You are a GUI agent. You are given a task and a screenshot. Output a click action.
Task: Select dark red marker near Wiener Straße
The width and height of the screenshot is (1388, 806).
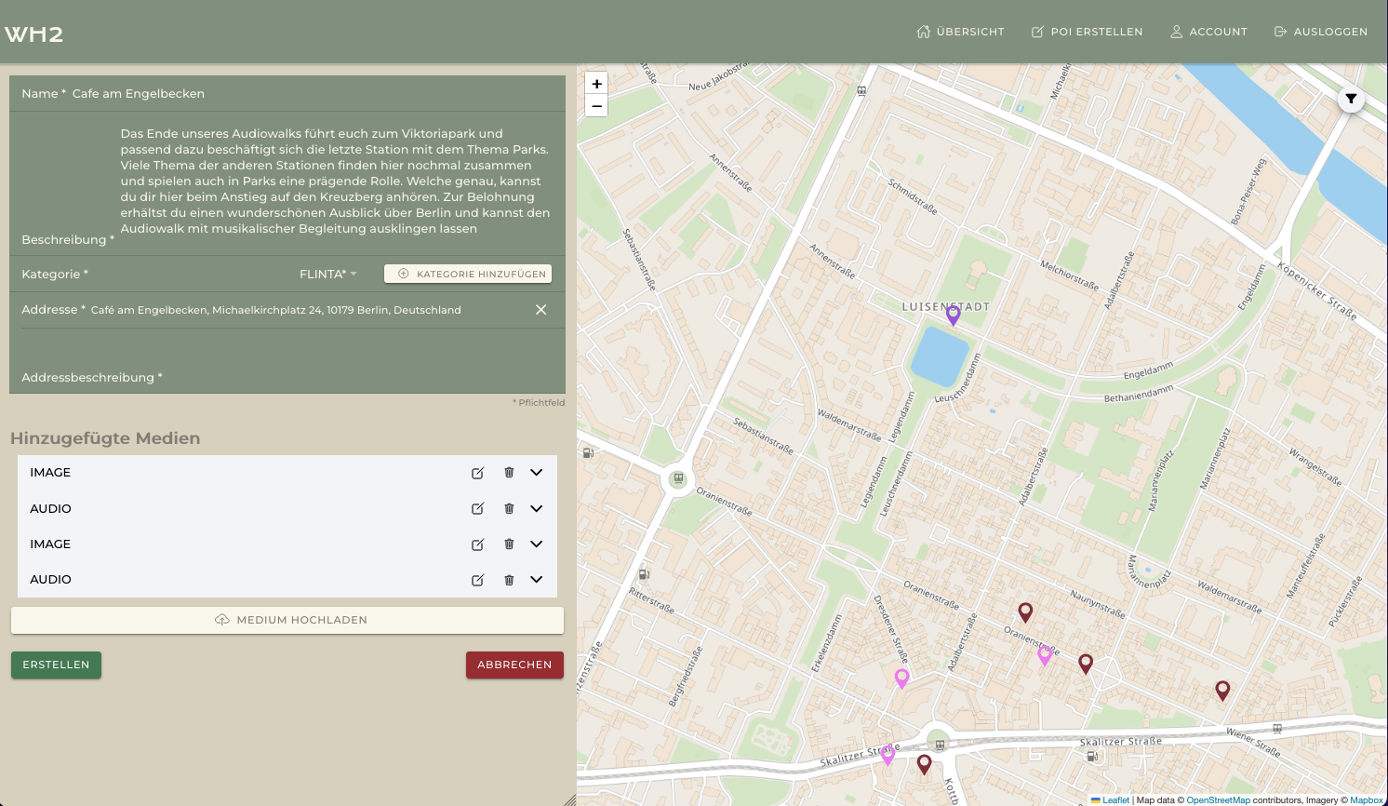pos(1222,690)
